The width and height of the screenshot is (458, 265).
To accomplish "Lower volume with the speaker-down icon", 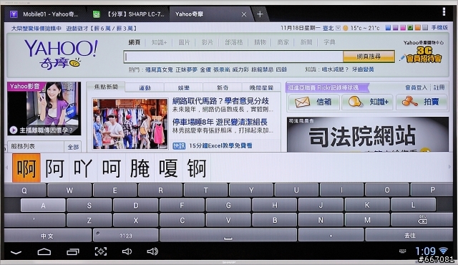I will point(127,251).
